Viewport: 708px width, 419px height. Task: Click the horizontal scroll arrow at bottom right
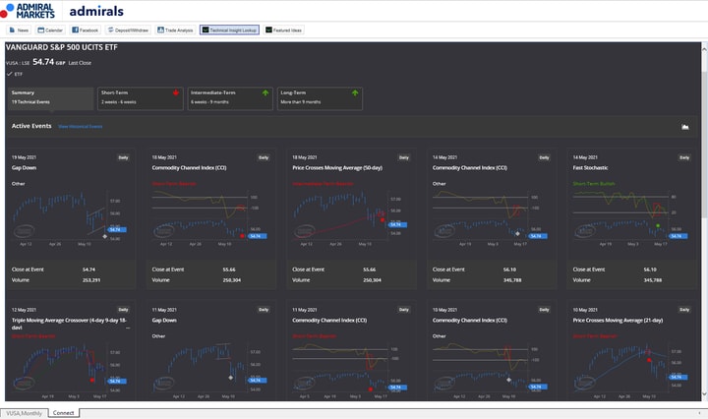(699, 413)
